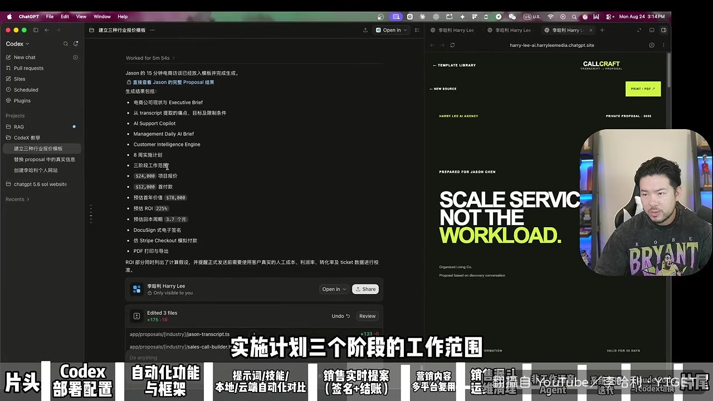This screenshot has width=713, height=401.
Task: Open the File menu
Action: 50,17
